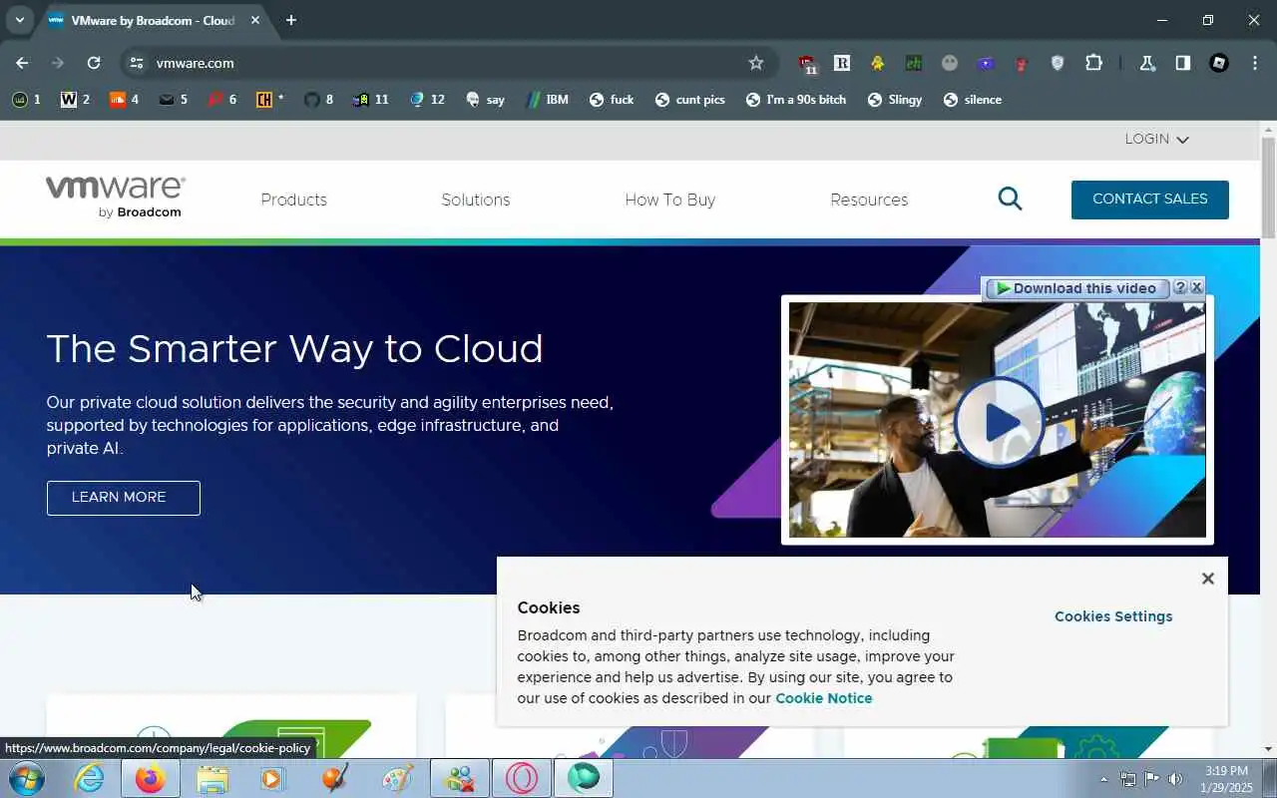Bookmark this page with the star icon
The image size is (1277, 798).
(x=756, y=63)
